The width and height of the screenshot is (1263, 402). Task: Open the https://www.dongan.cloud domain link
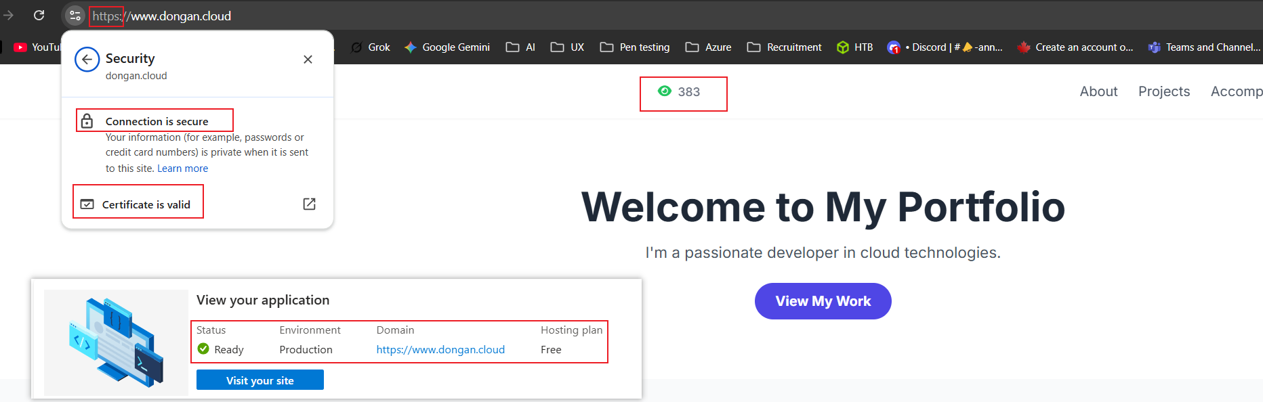click(440, 350)
